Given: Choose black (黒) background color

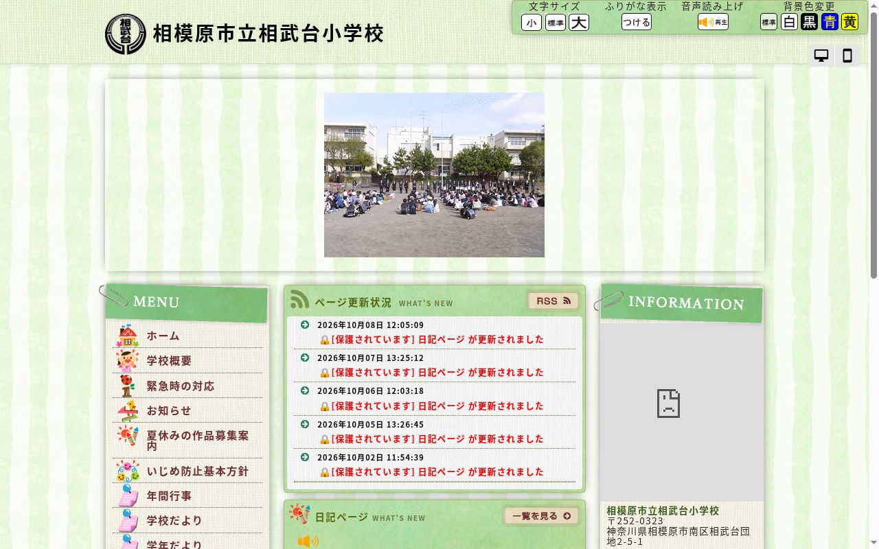Looking at the screenshot, I should click(810, 22).
